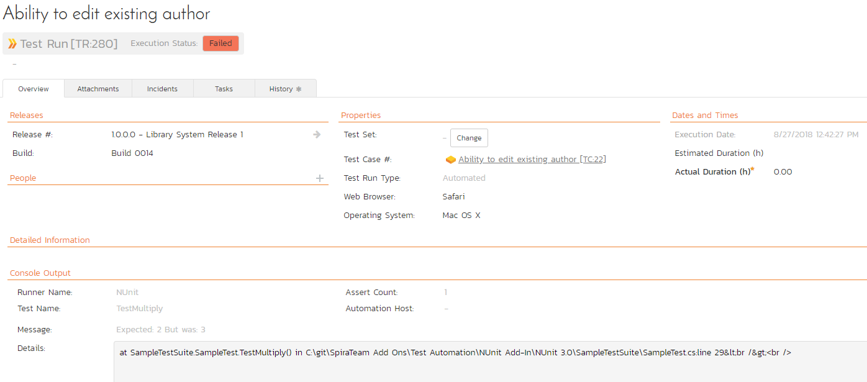The image size is (867, 382).
Task: Go to the Tasks tab
Action: [x=224, y=89]
